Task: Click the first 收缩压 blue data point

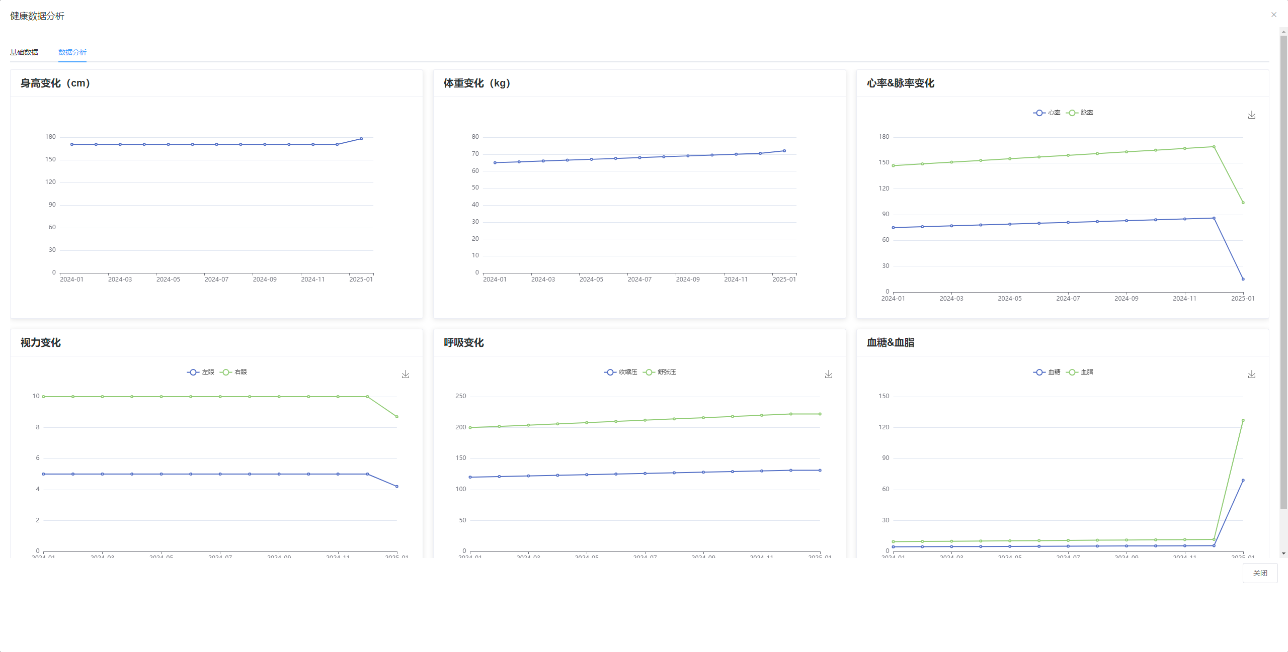Action: pyautogui.click(x=470, y=478)
